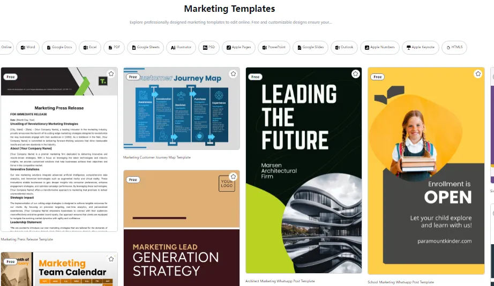
Task: Filter by HTML5 format
Action: click(454, 48)
